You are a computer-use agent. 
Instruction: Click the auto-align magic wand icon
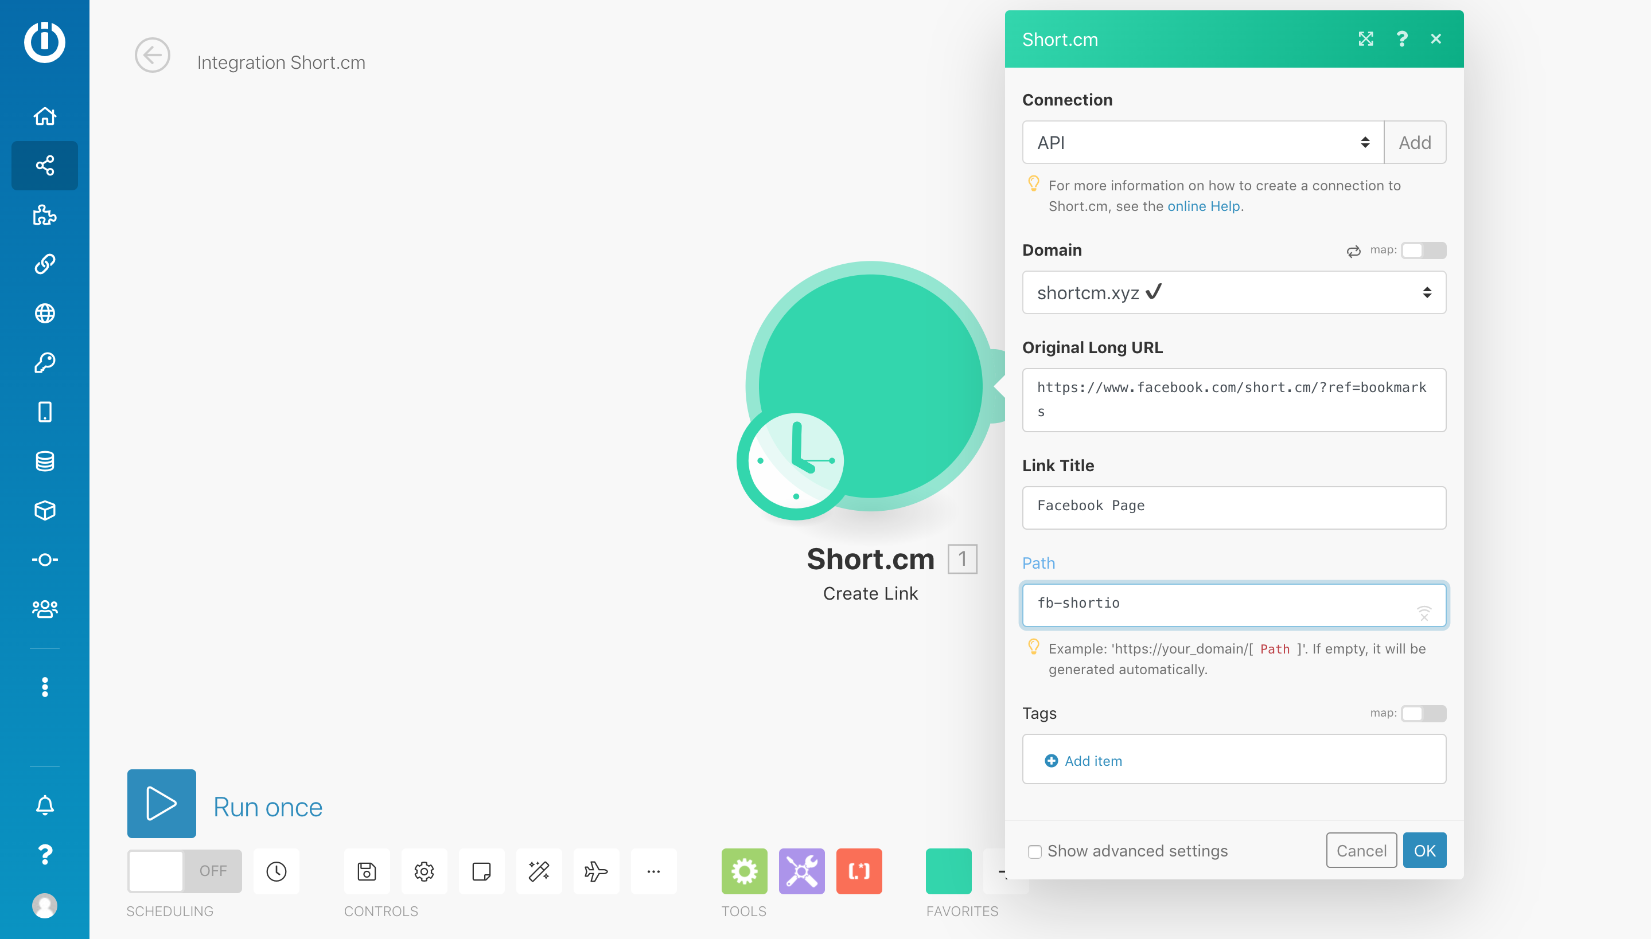click(x=539, y=871)
